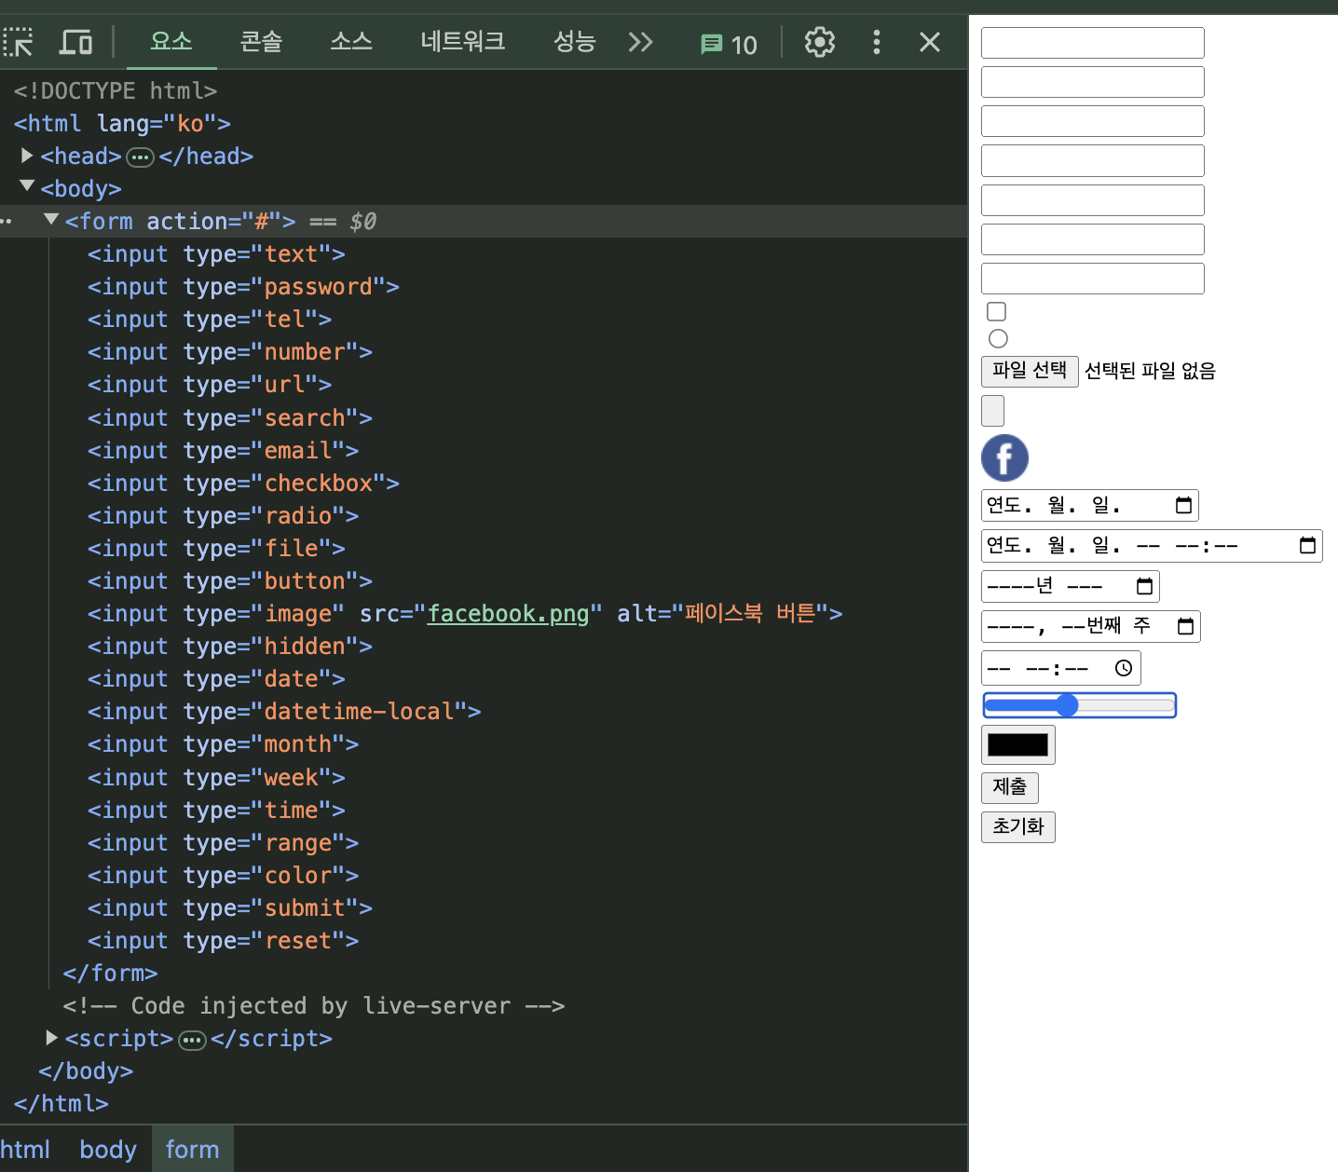Open the 10 console messages indicator
Screen dimensions: 1338x1172
pyautogui.click(x=729, y=44)
